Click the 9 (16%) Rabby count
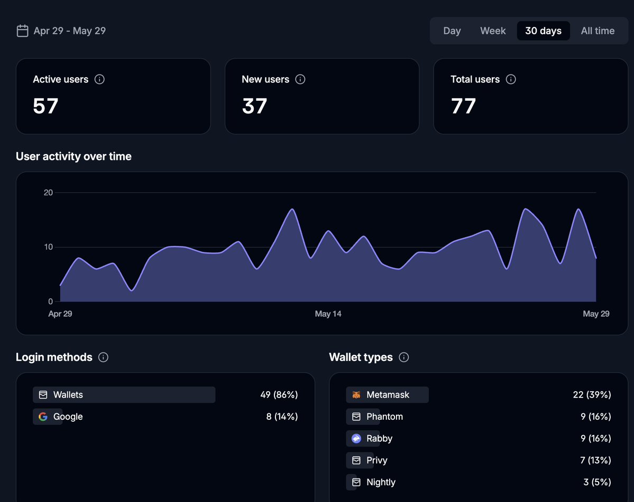Viewport: 634px width, 502px height. [595, 438]
